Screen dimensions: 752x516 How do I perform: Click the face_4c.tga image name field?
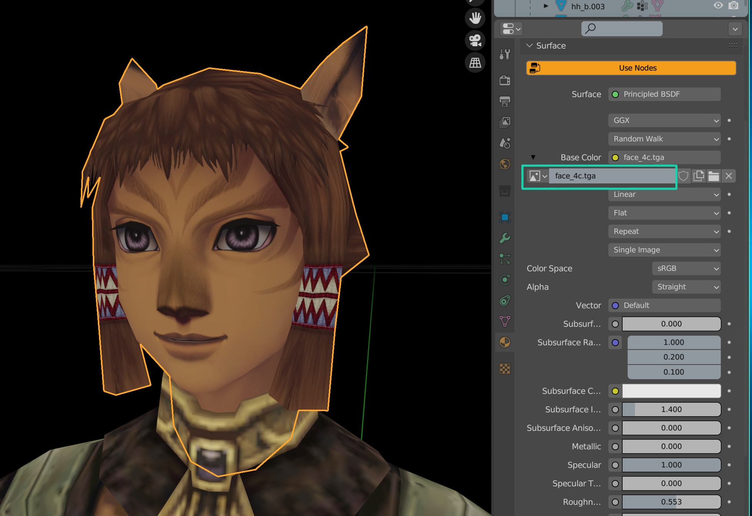[x=612, y=176]
